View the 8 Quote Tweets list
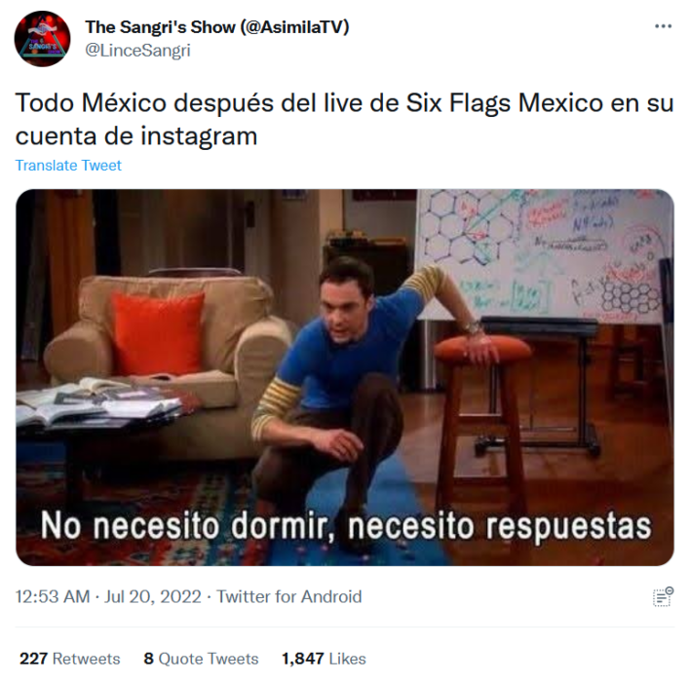This screenshot has height=682, width=690. click(201, 659)
